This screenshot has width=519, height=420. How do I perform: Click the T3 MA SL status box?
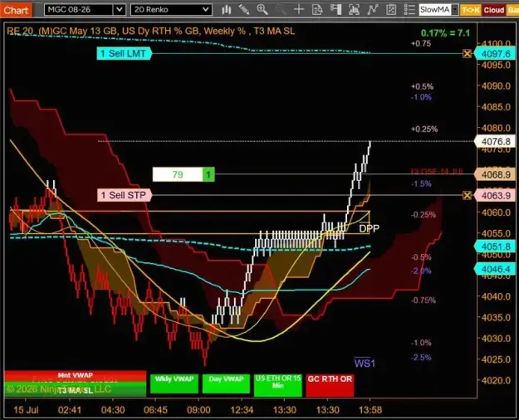(x=75, y=390)
